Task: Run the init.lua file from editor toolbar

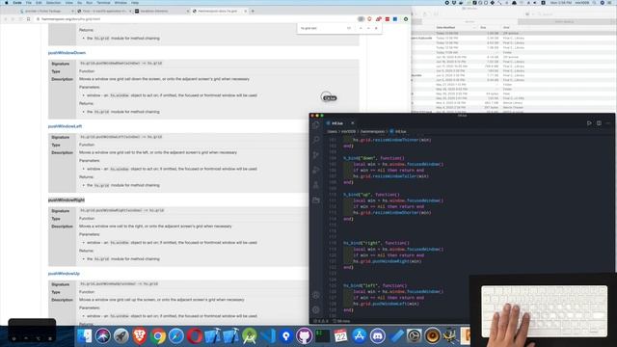Action: (589, 123)
